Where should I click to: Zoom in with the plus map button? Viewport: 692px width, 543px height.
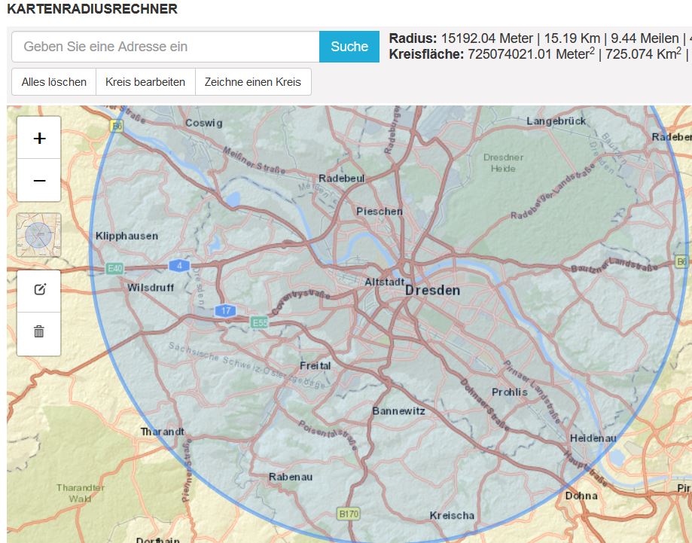click(x=39, y=138)
